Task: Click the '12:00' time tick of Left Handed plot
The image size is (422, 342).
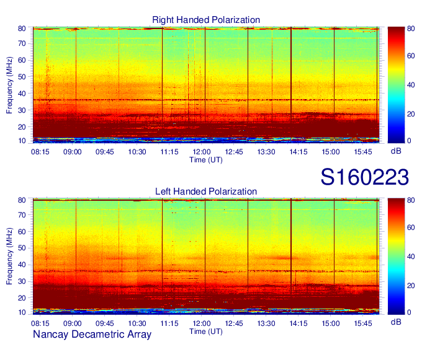Action: pyautogui.click(x=202, y=323)
